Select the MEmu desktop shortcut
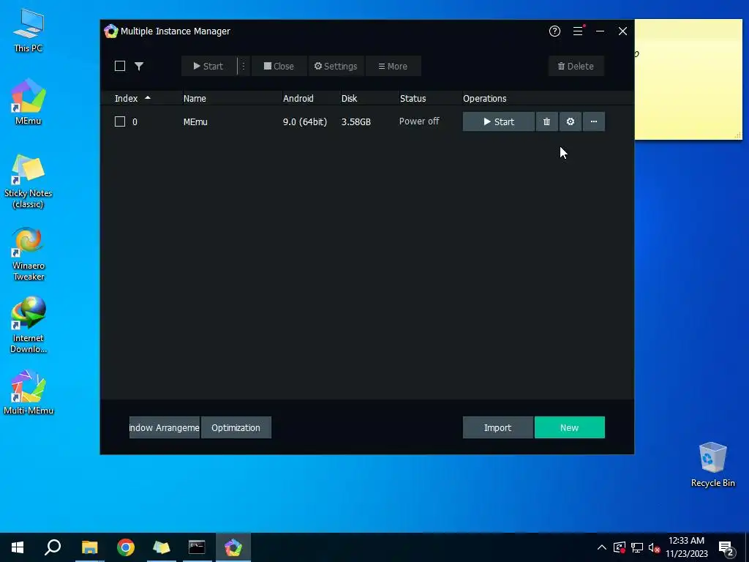The height and width of the screenshot is (562, 749). click(29, 102)
